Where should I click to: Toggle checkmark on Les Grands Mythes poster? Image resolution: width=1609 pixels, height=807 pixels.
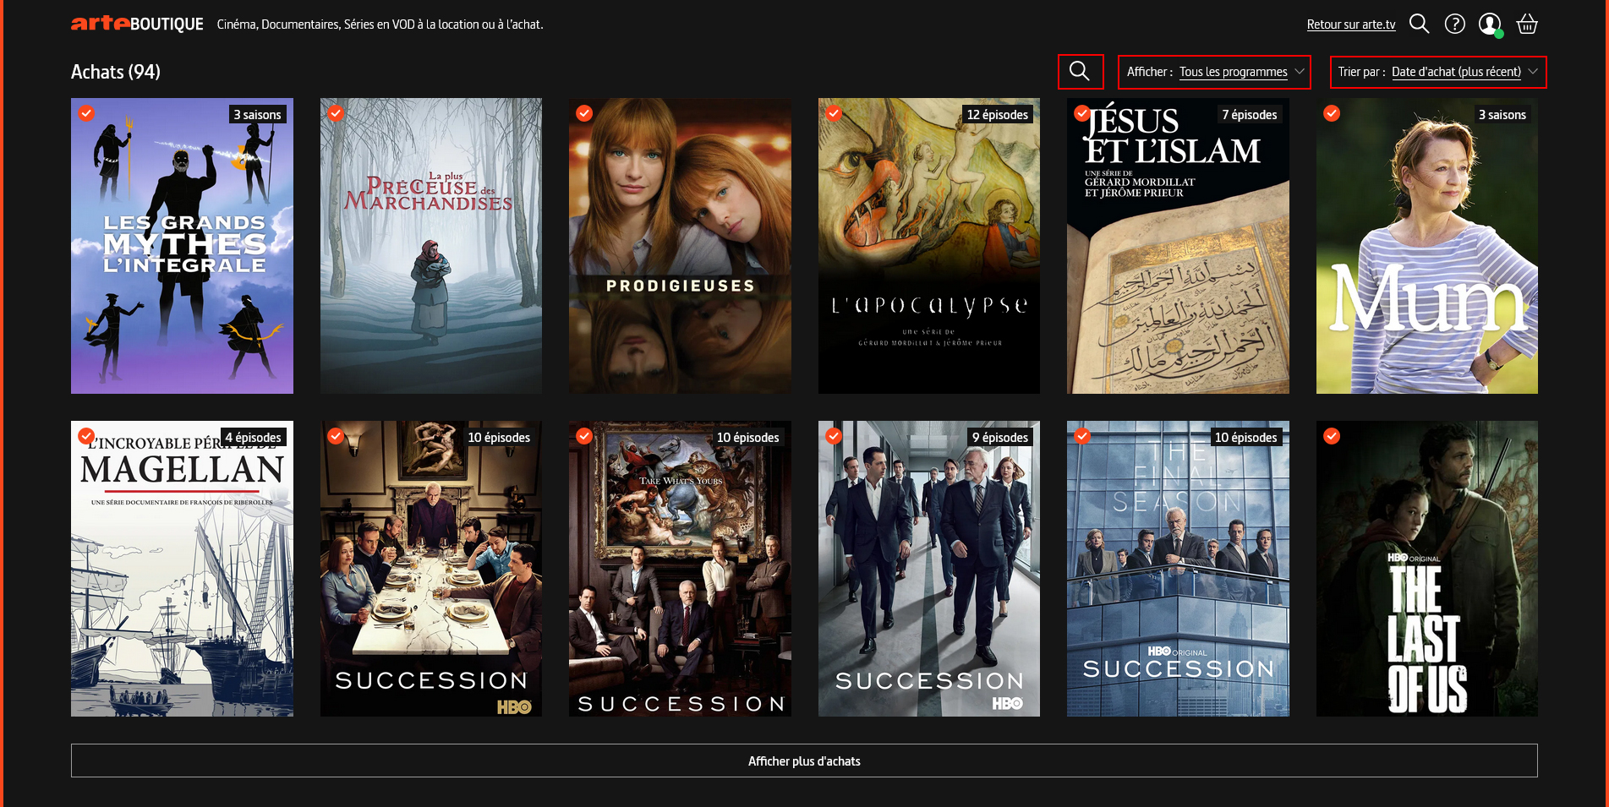tap(86, 113)
